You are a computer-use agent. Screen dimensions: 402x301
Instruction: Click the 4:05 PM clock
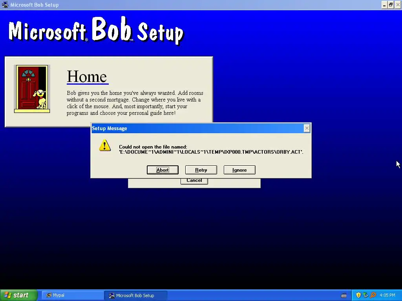[x=387, y=295]
